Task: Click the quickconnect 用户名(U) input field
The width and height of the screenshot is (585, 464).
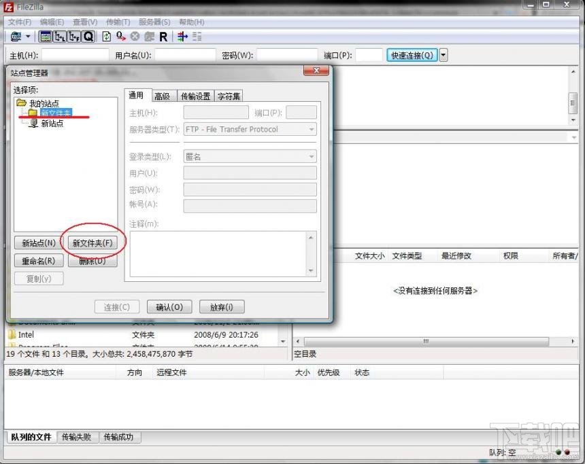Action: point(186,55)
